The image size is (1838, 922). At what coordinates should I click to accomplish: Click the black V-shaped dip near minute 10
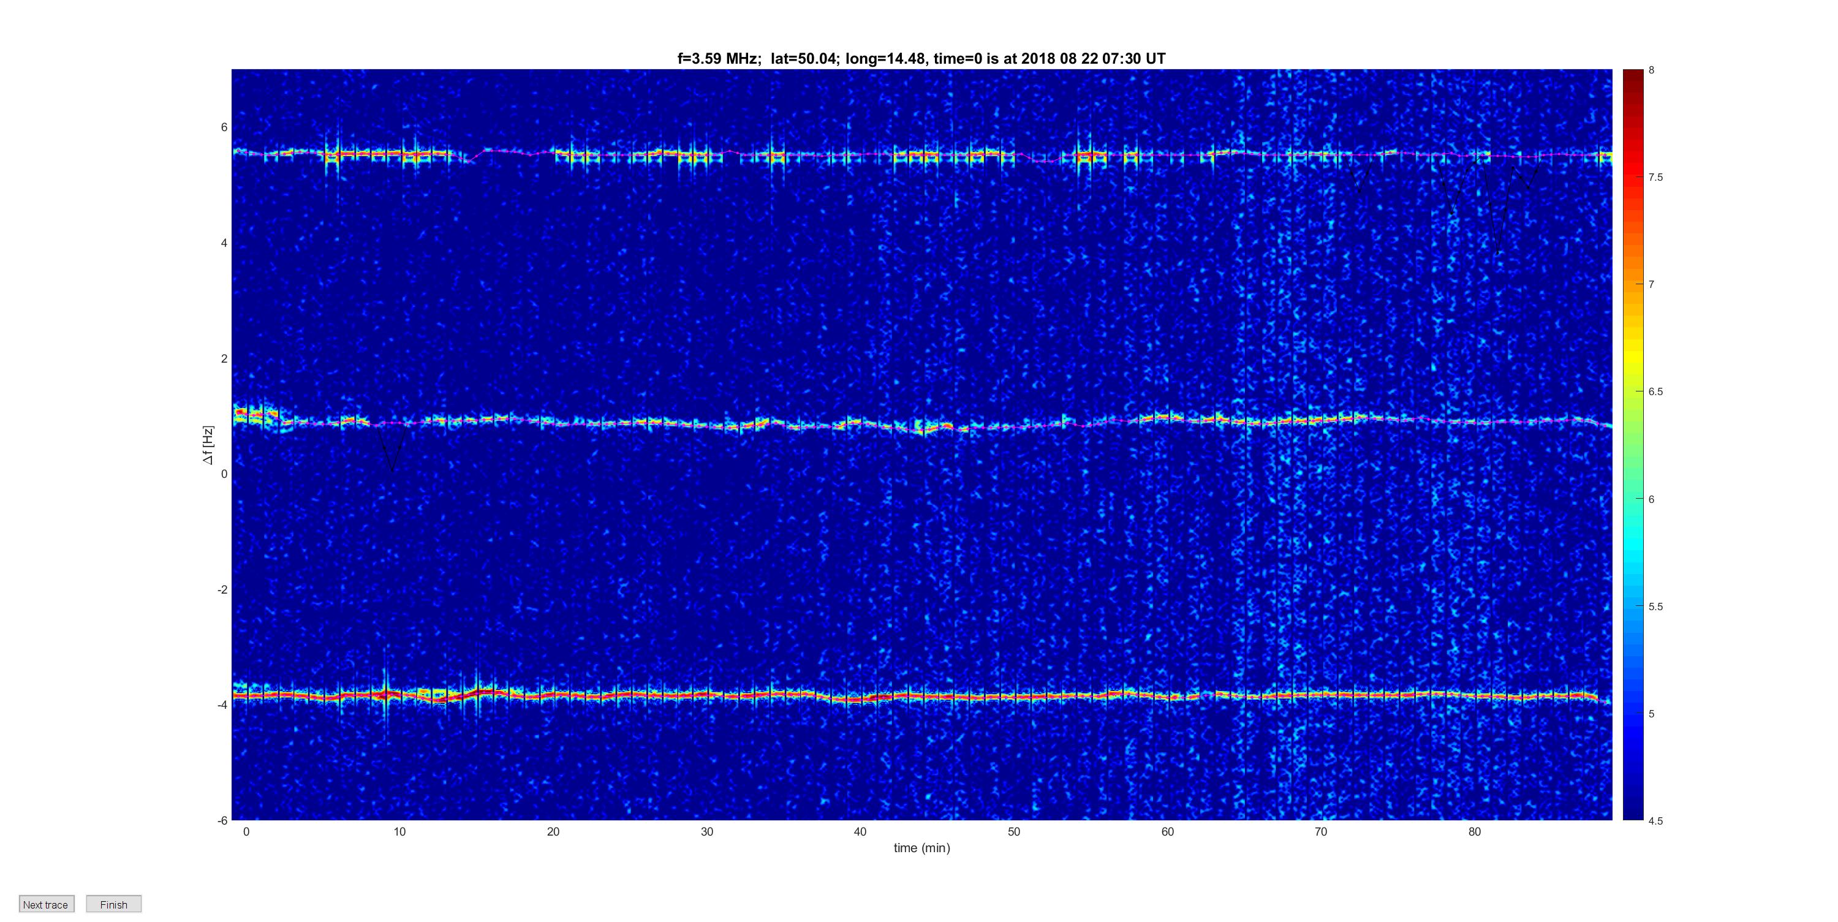click(x=391, y=448)
